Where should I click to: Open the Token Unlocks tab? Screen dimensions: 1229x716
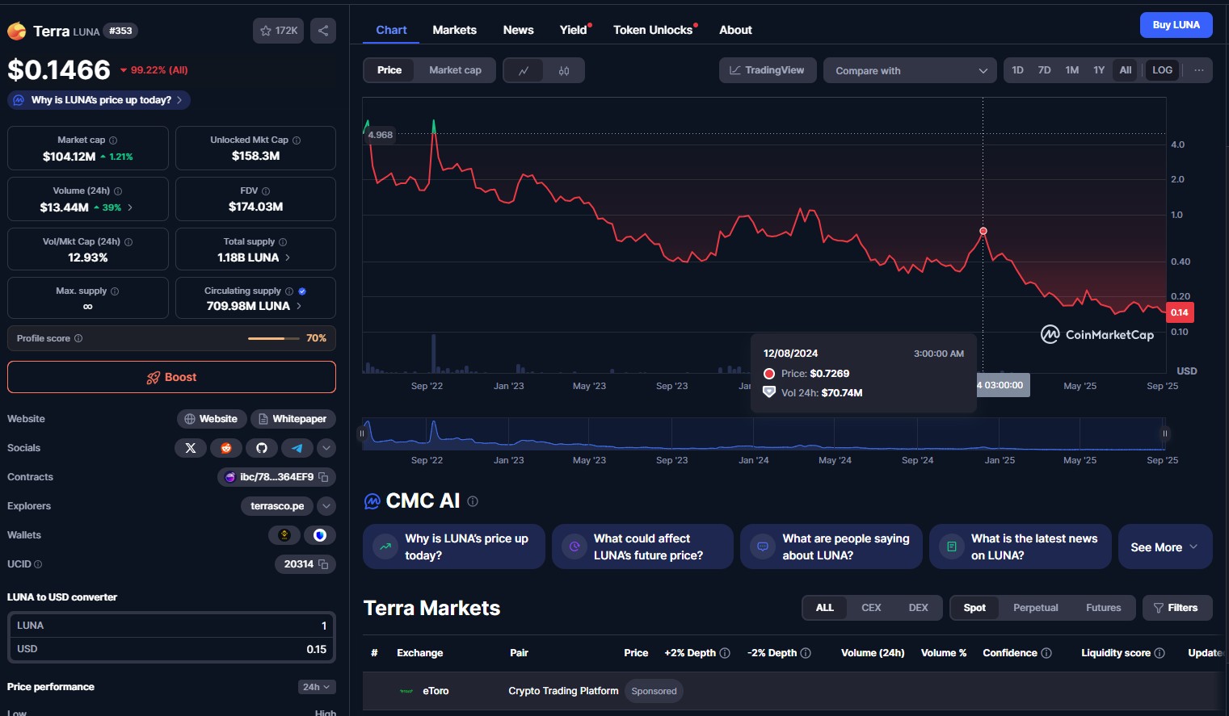(653, 30)
